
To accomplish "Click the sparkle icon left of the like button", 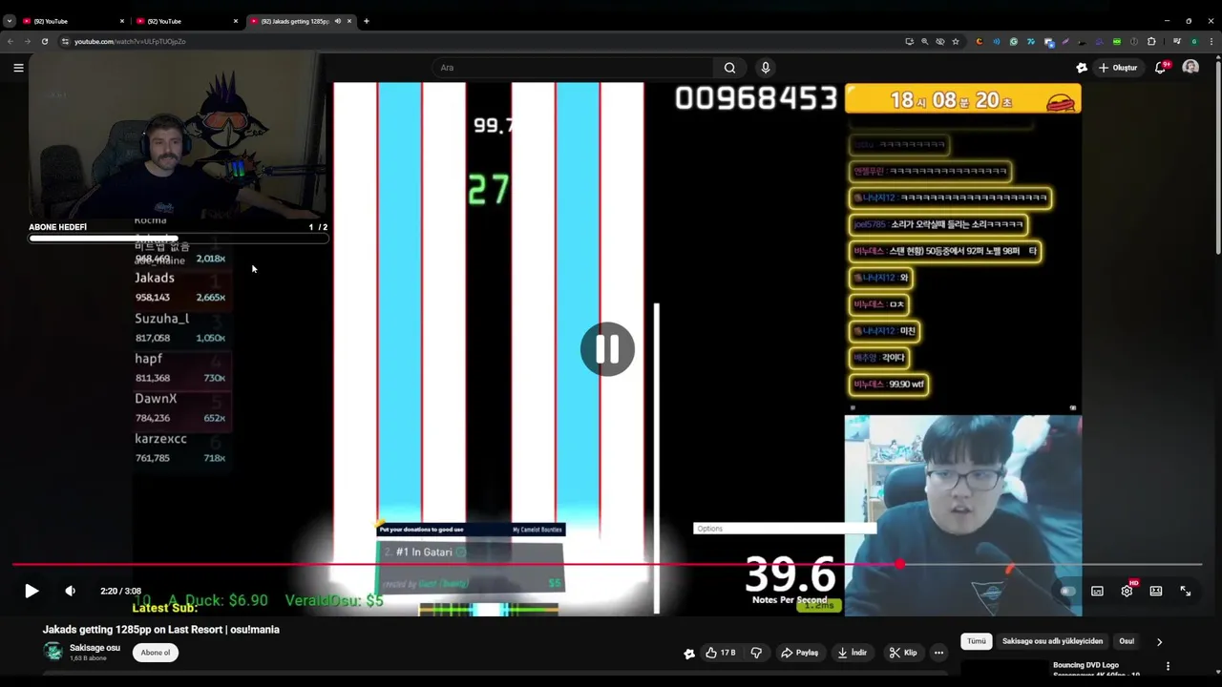I will (689, 654).
